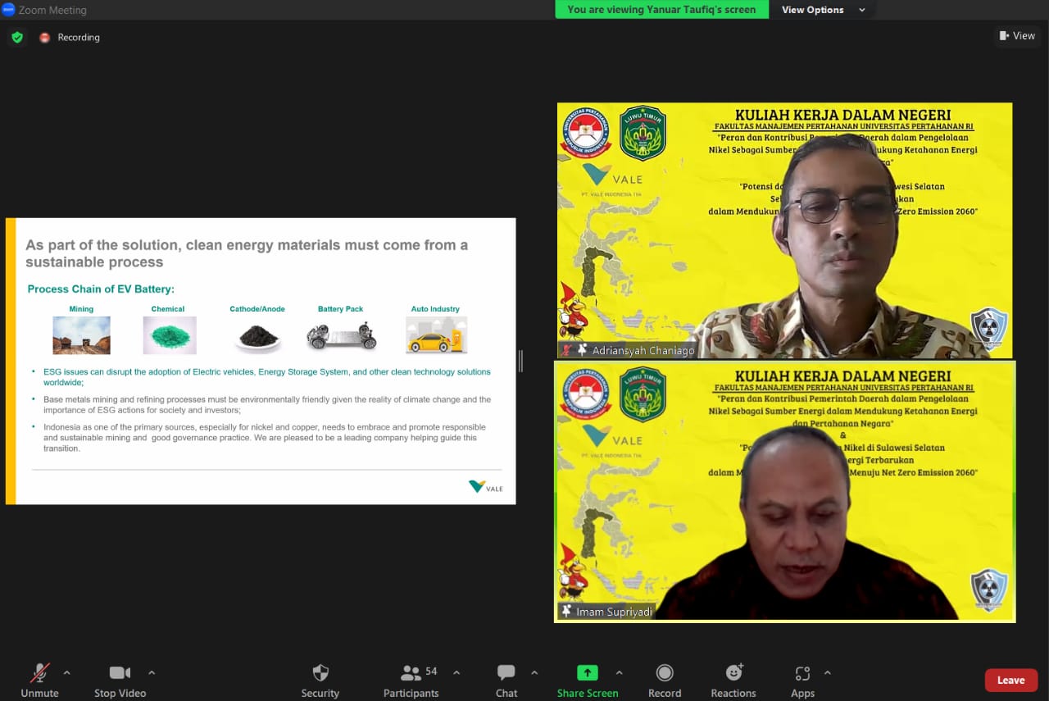Click the pin icon beside Imam Supriyadi's name
Screen dimensions: 1049x701
567,612
